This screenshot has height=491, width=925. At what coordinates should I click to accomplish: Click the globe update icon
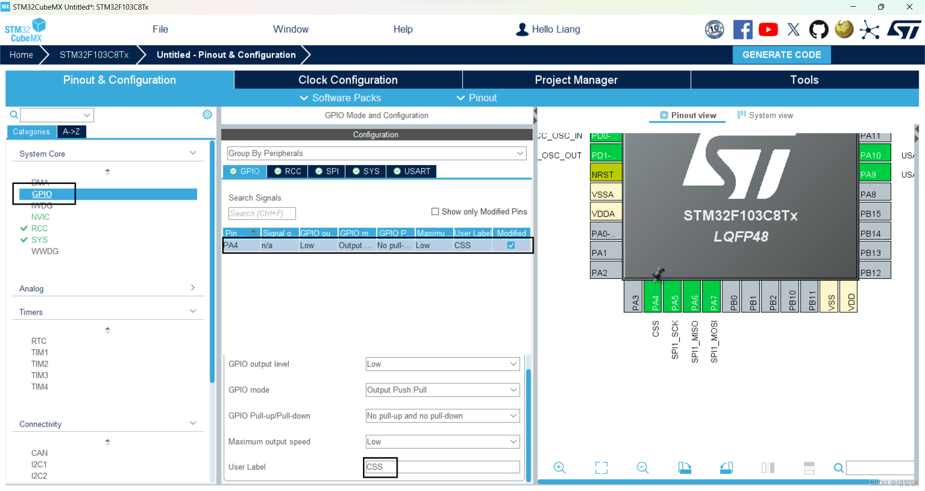click(x=844, y=30)
